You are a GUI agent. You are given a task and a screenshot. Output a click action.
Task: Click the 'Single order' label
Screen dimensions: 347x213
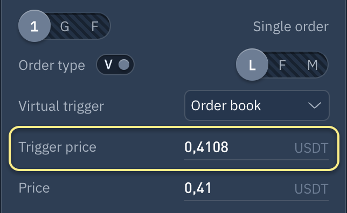(x=291, y=26)
